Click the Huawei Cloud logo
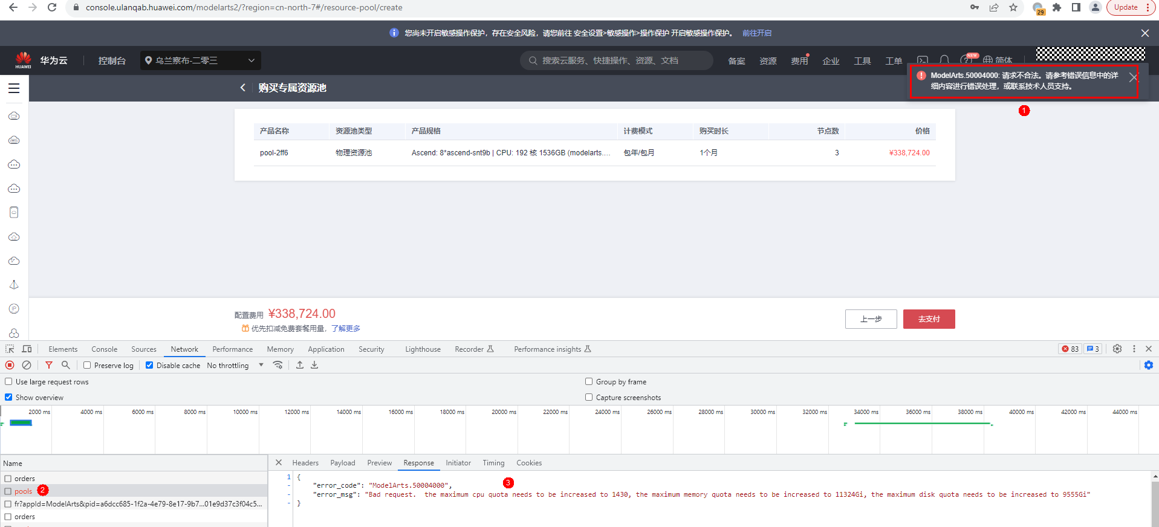The image size is (1159, 527). (x=24, y=60)
